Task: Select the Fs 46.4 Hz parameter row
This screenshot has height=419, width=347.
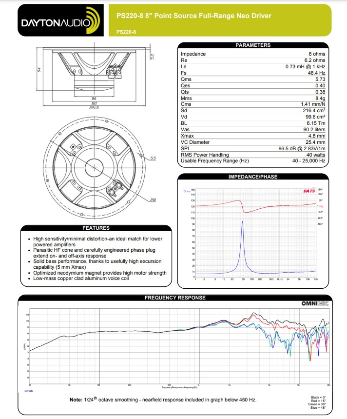Action: click(x=252, y=73)
